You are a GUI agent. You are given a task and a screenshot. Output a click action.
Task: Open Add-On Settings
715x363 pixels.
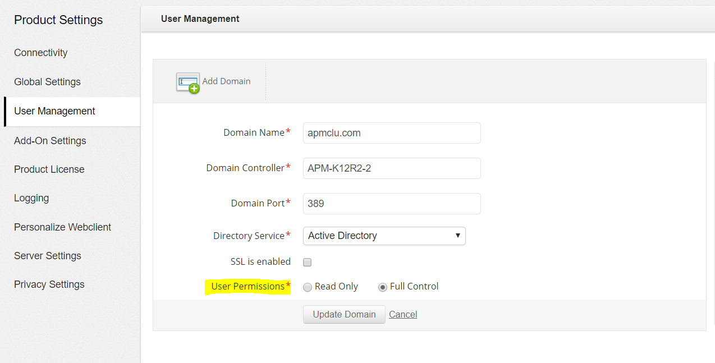[50, 141]
